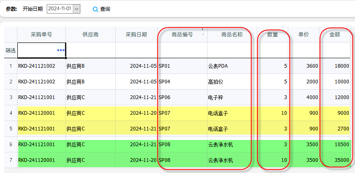Click quantity 10 in row 4

click(284, 113)
